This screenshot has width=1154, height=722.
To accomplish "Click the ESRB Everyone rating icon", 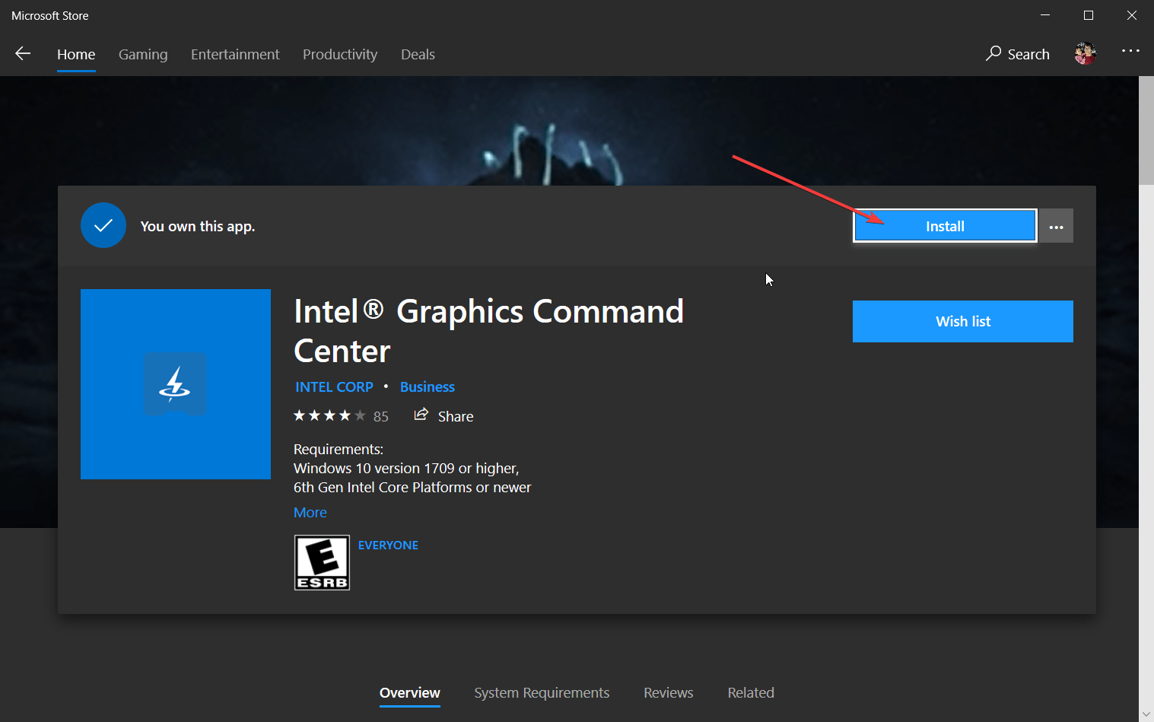I will tap(322, 562).
